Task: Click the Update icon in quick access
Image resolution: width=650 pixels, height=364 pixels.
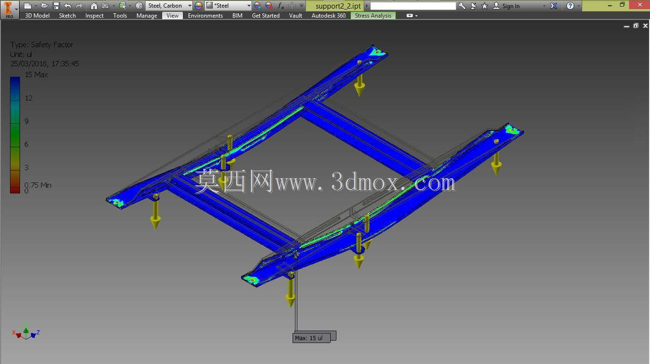Action: tap(105, 6)
